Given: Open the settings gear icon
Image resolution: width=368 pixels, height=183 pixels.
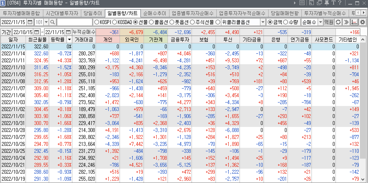Looking at the screenshot, I should click(363, 22).
